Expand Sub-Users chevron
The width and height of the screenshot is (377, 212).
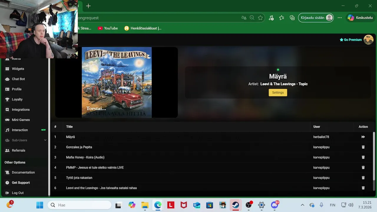pos(45,140)
